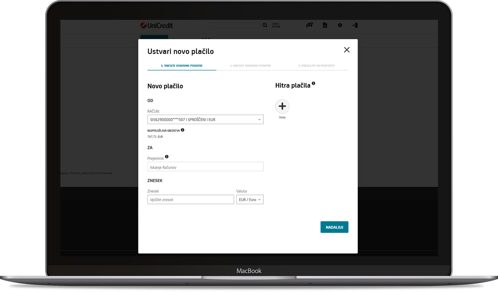Click the info icon beside Hitra plačila
Image resolution: width=498 pixels, height=292 pixels.
coord(313,83)
